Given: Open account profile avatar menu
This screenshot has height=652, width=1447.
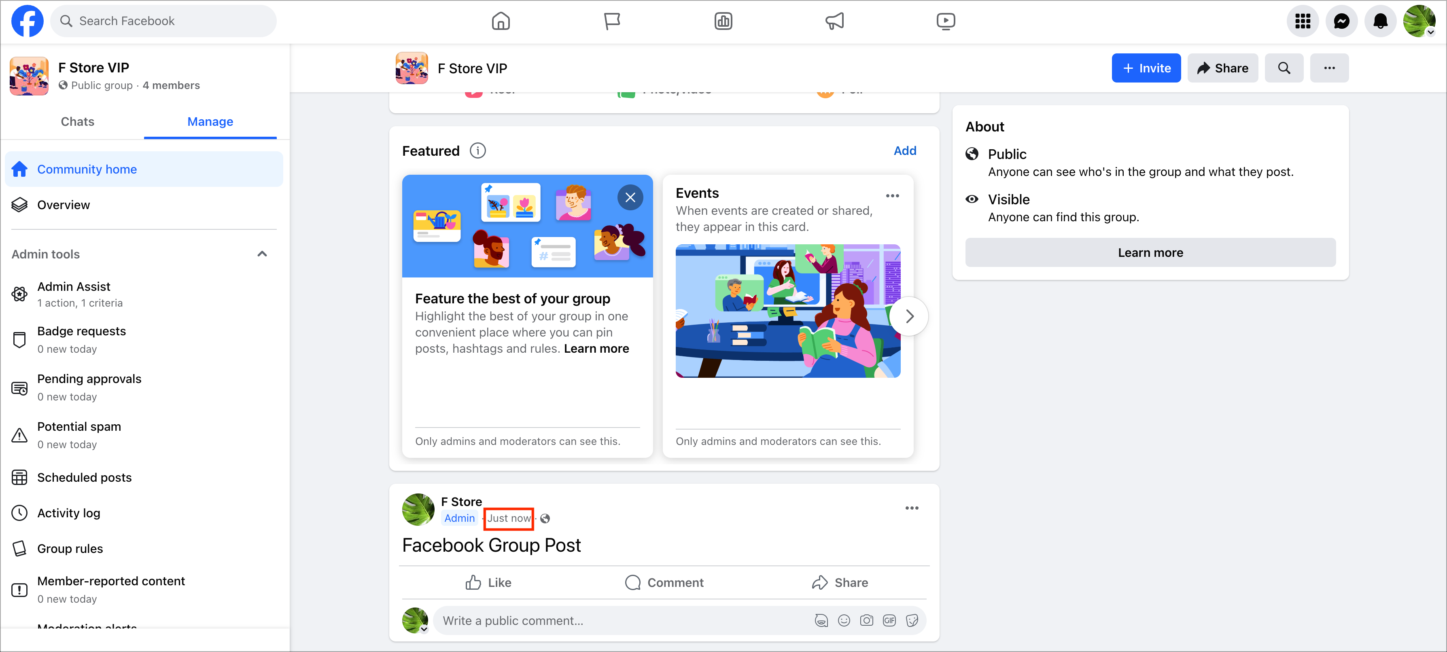Looking at the screenshot, I should (1419, 21).
